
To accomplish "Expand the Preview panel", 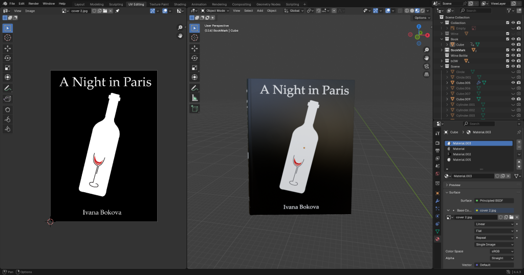I will [x=454, y=185].
